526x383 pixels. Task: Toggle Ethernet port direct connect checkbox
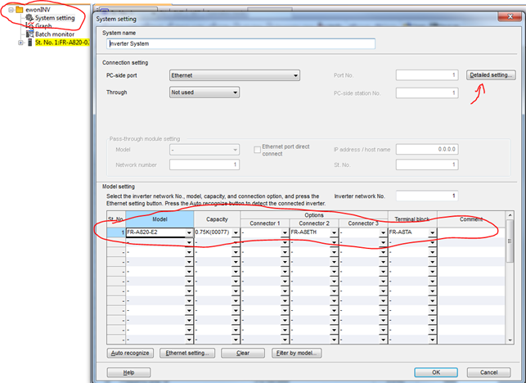point(258,150)
